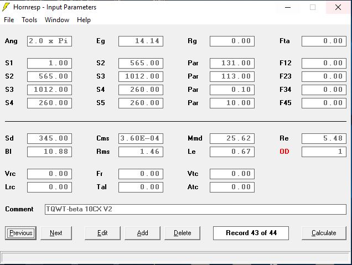Click the Edit button
This screenshot has width=352, height=265.
click(x=102, y=233)
